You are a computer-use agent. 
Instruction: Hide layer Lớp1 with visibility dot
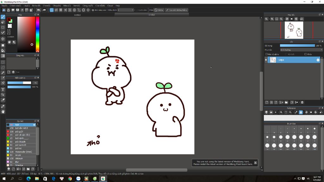point(266,60)
